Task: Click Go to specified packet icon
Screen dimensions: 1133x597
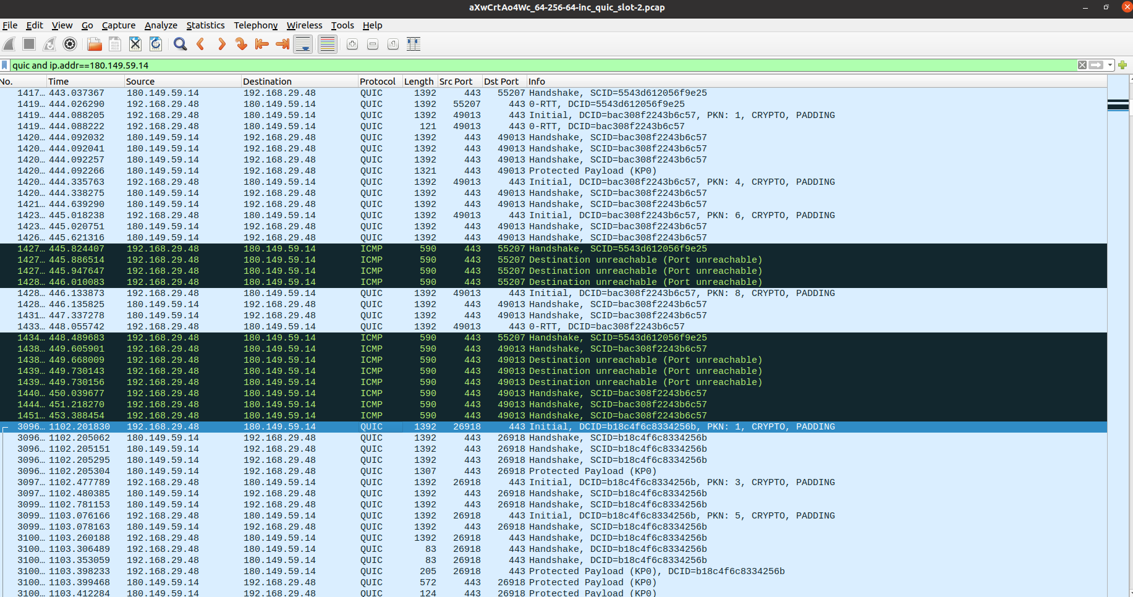Action: click(241, 44)
